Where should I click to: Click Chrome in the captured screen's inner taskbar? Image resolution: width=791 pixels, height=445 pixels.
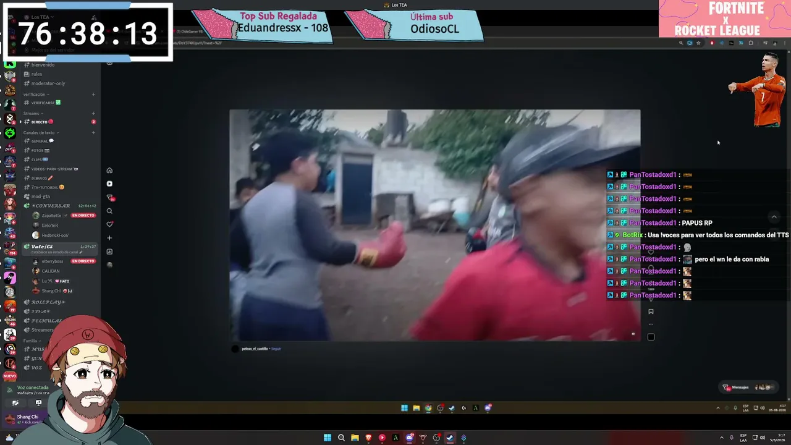coord(428,408)
